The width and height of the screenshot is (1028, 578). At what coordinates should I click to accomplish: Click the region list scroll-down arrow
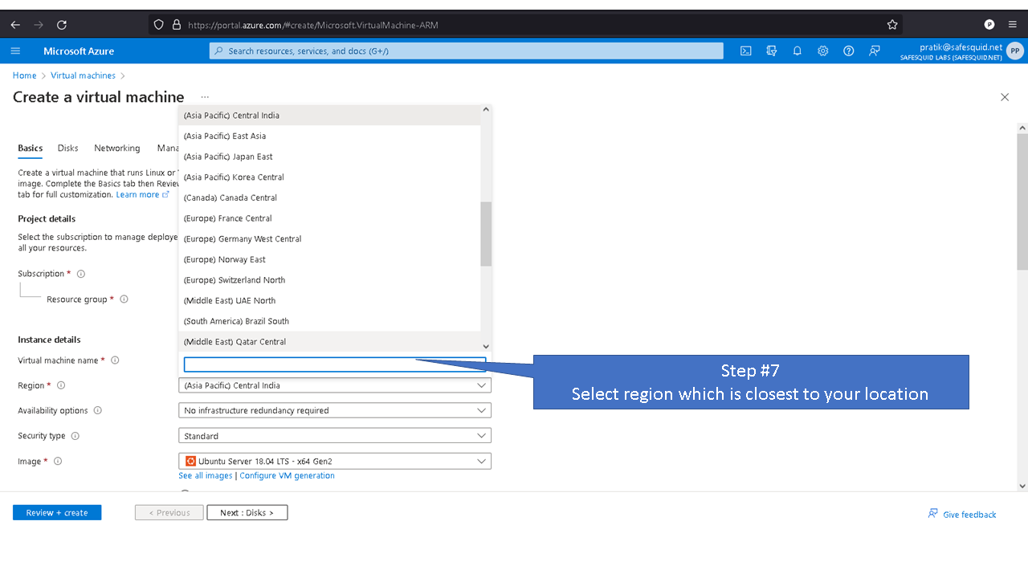[486, 346]
